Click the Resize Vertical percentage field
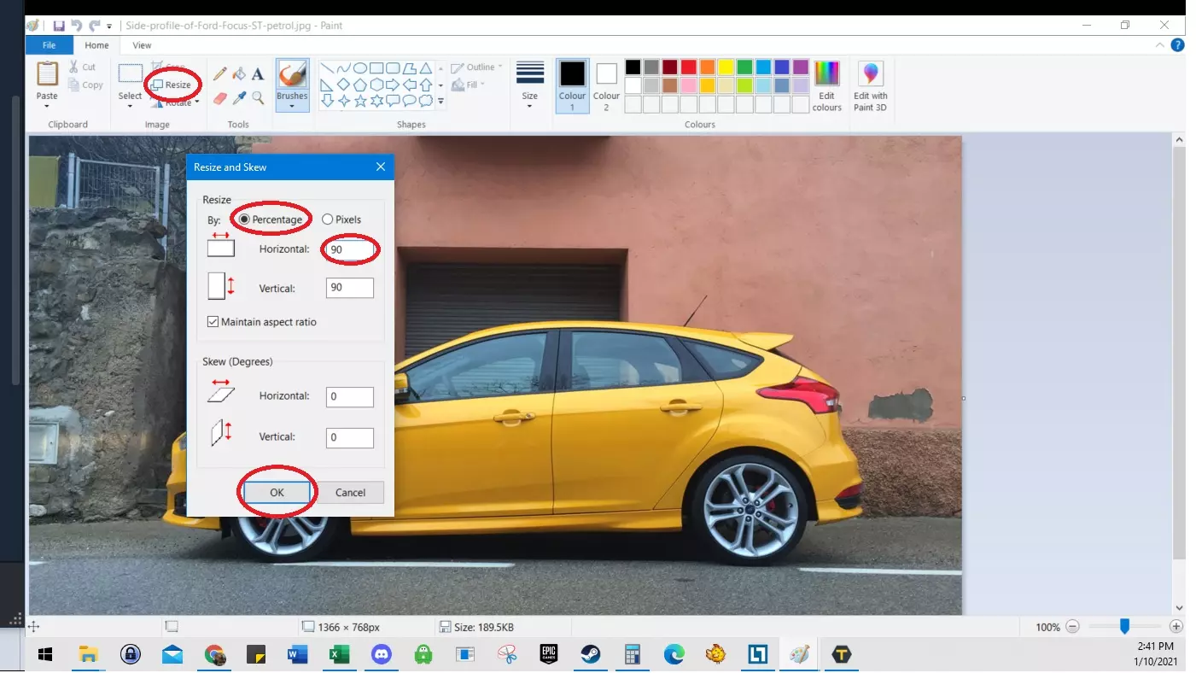Viewport: 1196px width, 673px height. 350,288
